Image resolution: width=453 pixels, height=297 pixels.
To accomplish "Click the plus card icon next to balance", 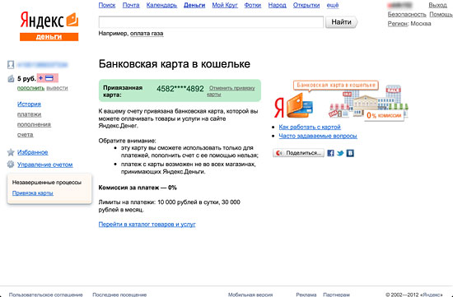I will coord(48,78).
